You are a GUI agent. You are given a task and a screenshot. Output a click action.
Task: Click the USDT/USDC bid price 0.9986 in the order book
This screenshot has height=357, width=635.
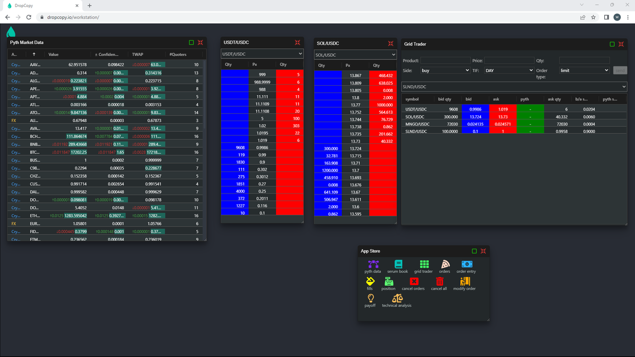262,148
